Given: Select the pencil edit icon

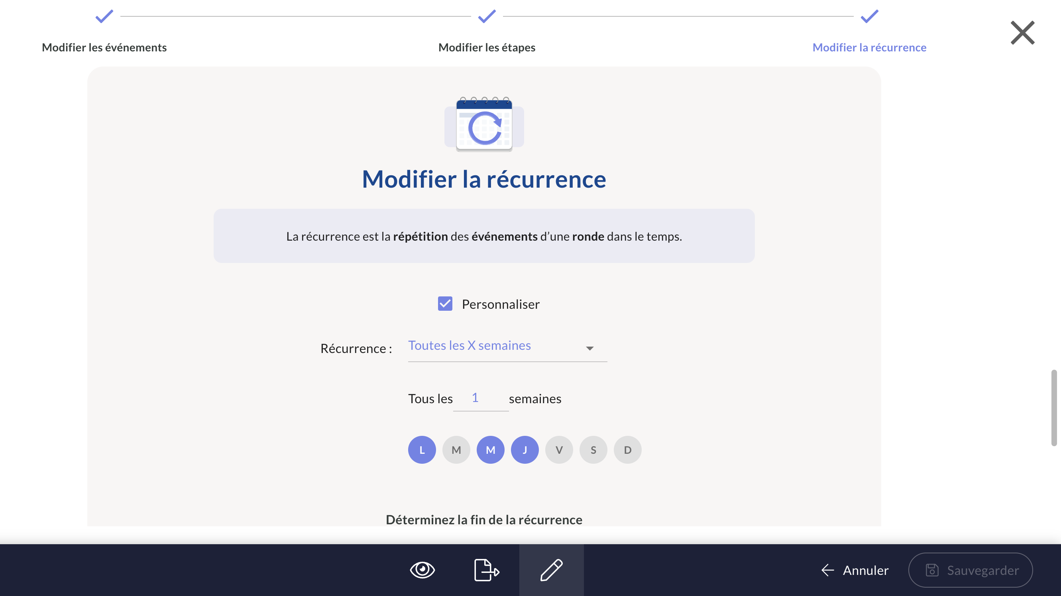Looking at the screenshot, I should pyautogui.click(x=551, y=570).
